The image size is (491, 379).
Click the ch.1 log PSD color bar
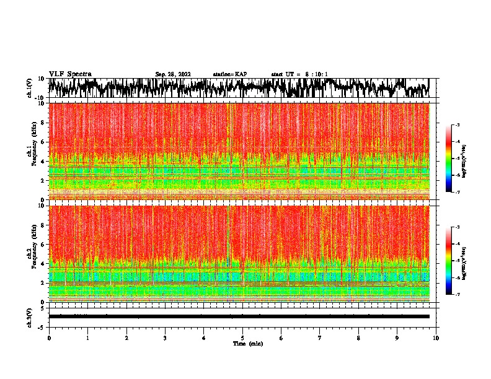point(448,159)
